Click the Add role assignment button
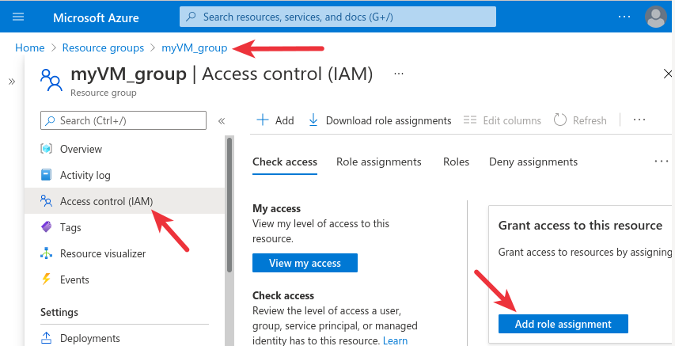675x346 pixels. tap(563, 324)
